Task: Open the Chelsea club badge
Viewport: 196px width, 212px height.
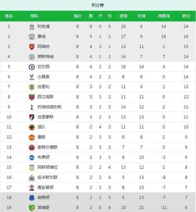Action: (32, 67)
